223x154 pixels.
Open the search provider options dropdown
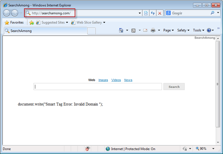tap(218, 13)
